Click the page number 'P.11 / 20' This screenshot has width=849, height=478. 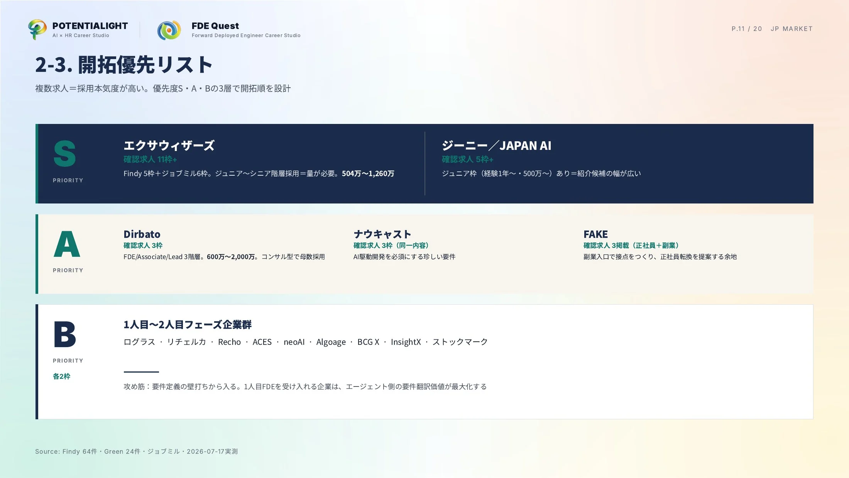point(747,29)
